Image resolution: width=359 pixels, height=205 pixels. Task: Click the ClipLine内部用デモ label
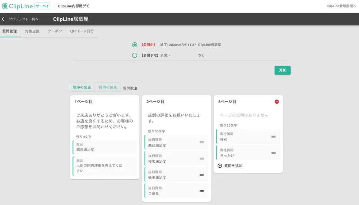pyautogui.click(x=74, y=6)
